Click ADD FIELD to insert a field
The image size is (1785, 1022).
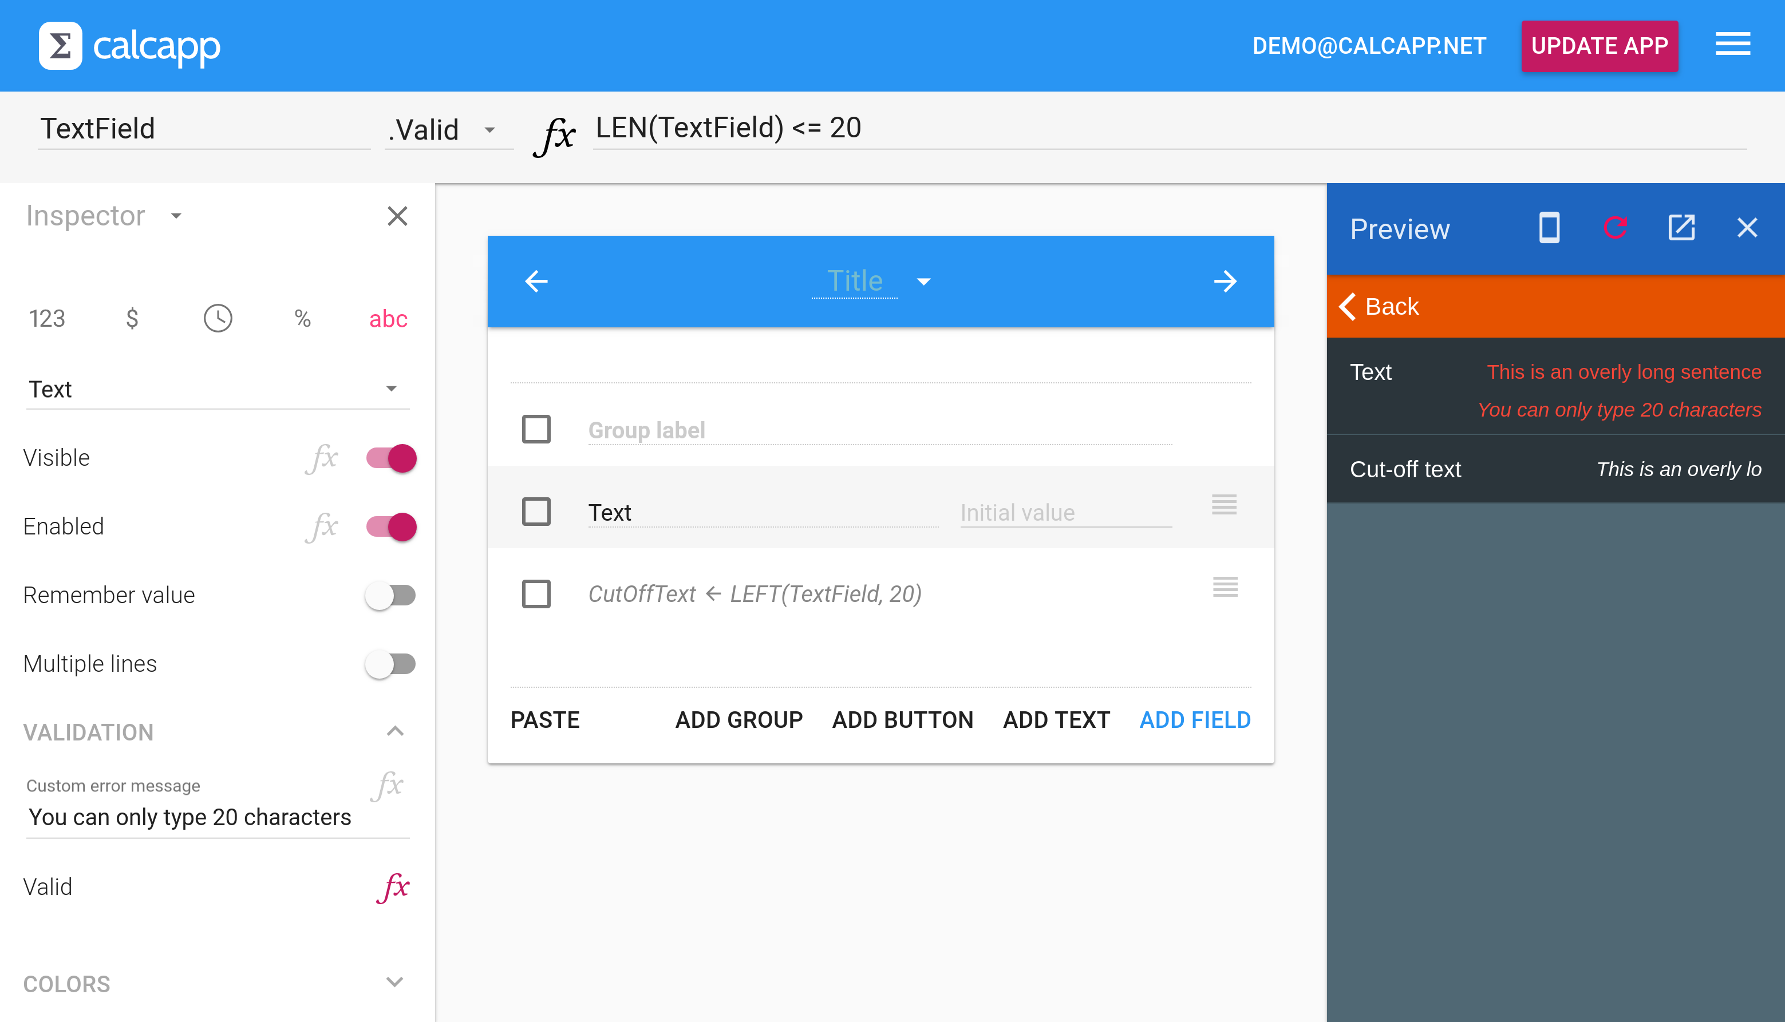(x=1194, y=719)
